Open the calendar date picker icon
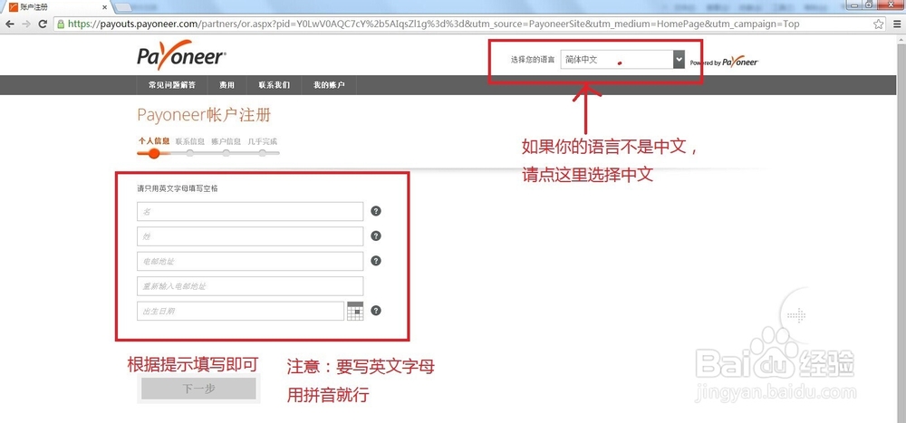The width and height of the screenshot is (906, 423). point(355,311)
